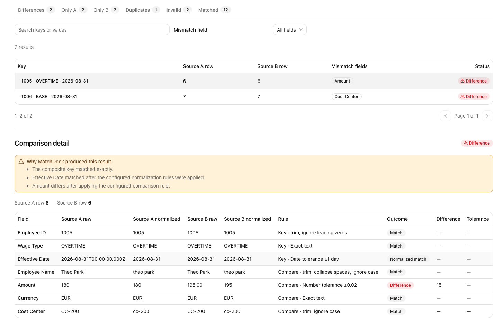The height and width of the screenshot is (330, 495).
Task: Open the All fields dropdown
Action: [290, 30]
